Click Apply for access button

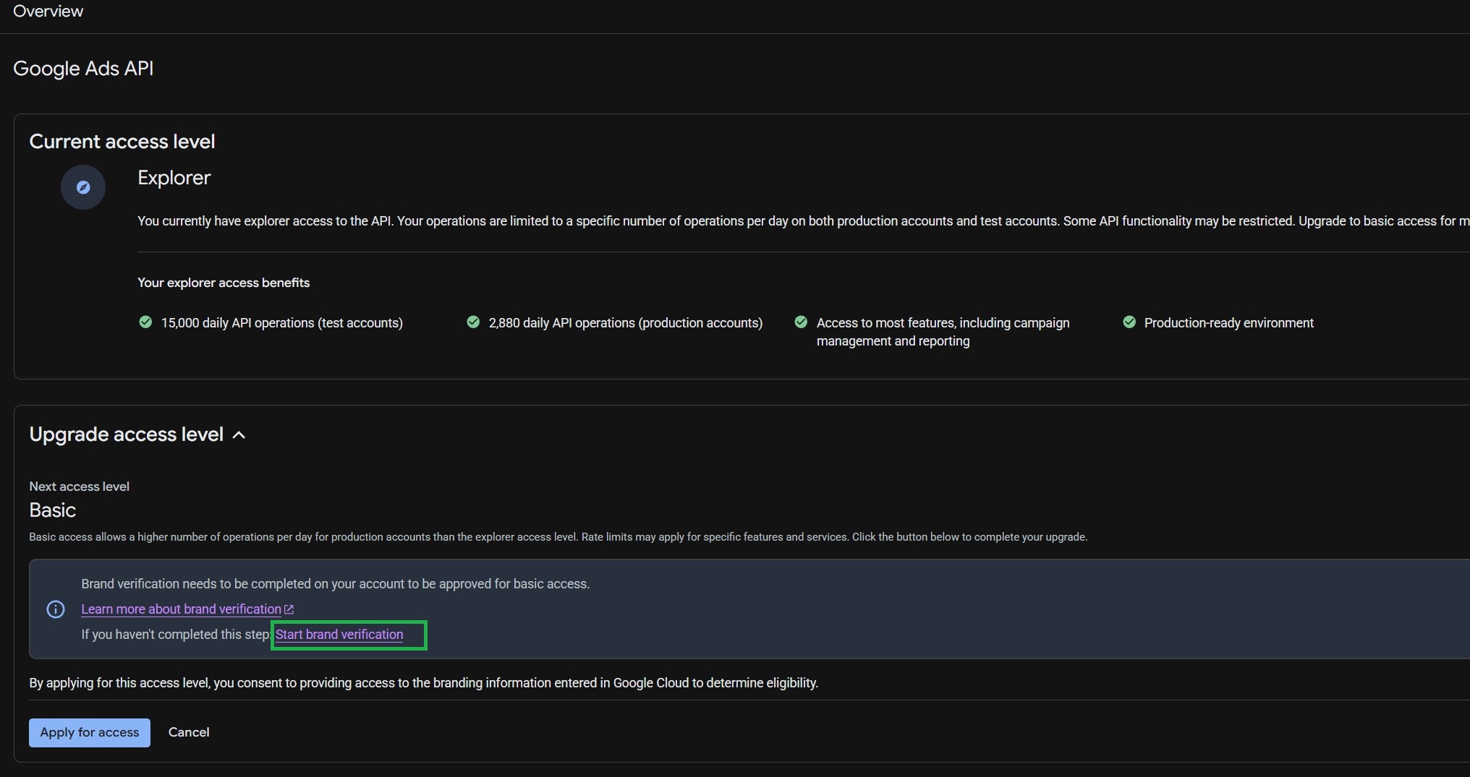90,732
